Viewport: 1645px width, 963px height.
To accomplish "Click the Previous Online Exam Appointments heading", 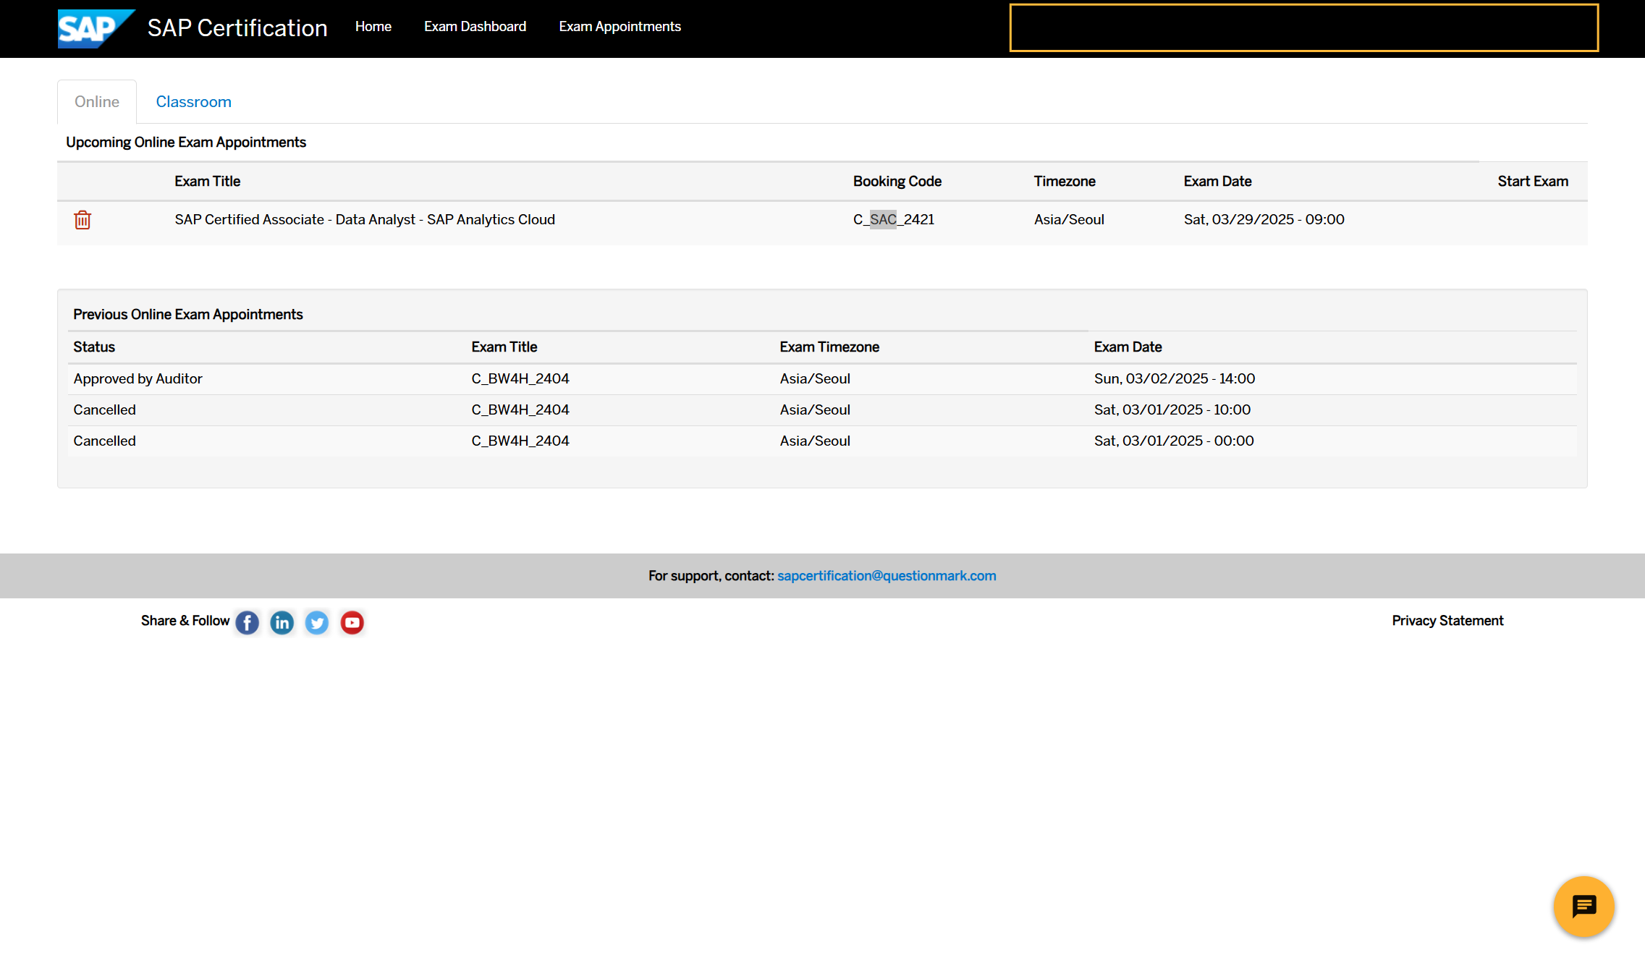I will pyautogui.click(x=188, y=314).
